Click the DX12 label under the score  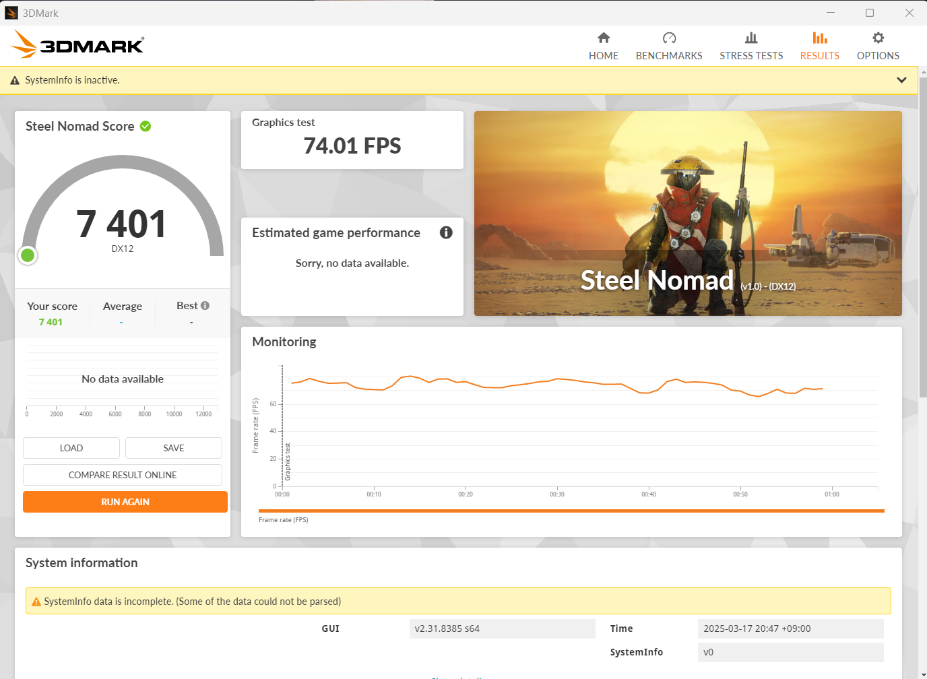123,249
